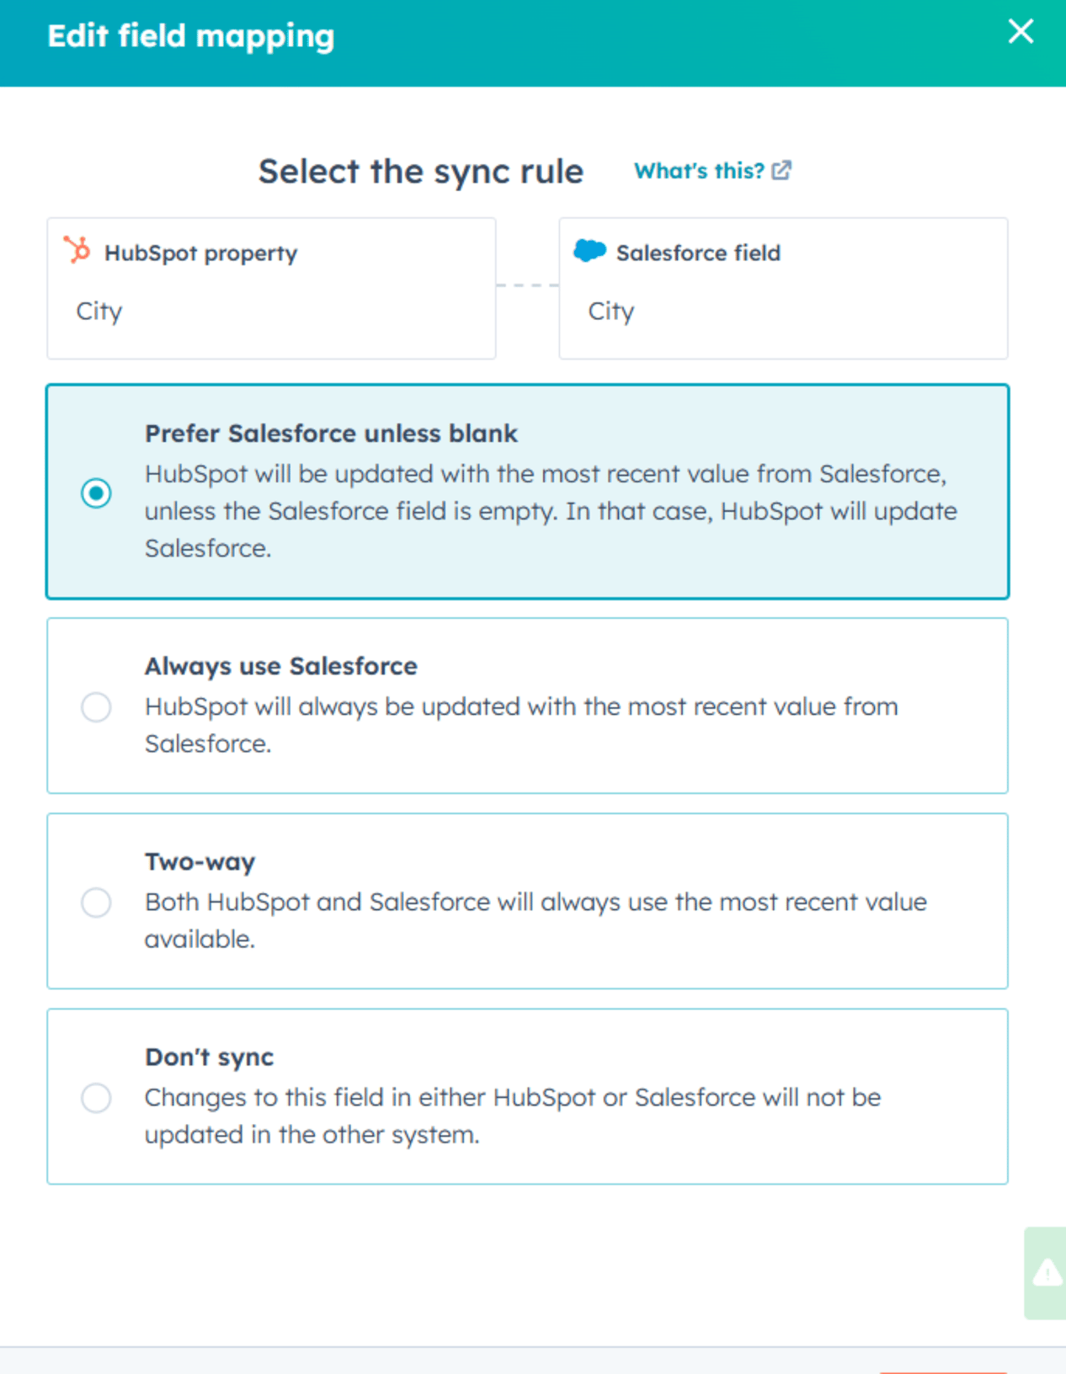Click the Salesforce field City card
Image resolution: width=1066 pixels, height=1374 pixels.
tap(782, 312)
